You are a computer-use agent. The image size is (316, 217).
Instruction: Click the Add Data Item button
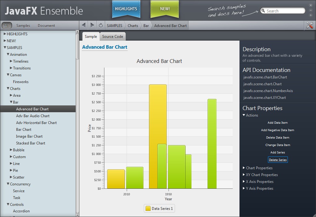coord(278,123)
